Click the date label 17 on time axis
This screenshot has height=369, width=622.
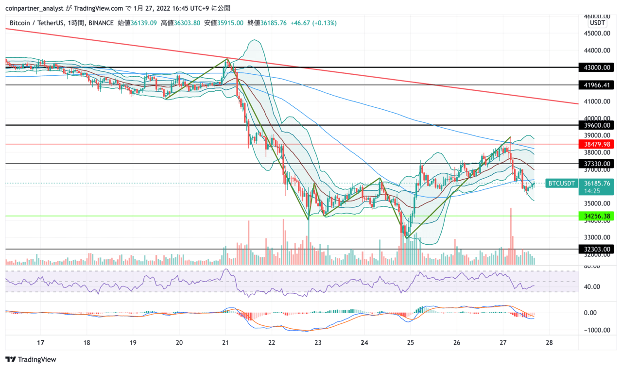(40, 342)
